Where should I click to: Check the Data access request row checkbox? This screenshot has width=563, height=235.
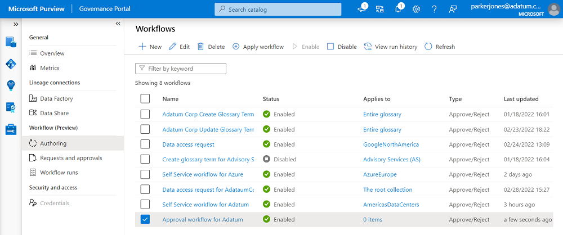pos(145,144)
